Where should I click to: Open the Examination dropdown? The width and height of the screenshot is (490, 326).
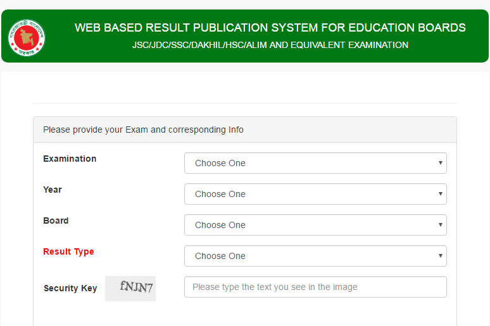(x=315, y=163)
